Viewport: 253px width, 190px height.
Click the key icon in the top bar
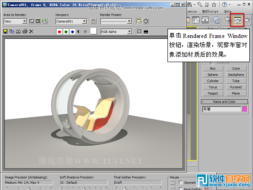coord(200,5)
